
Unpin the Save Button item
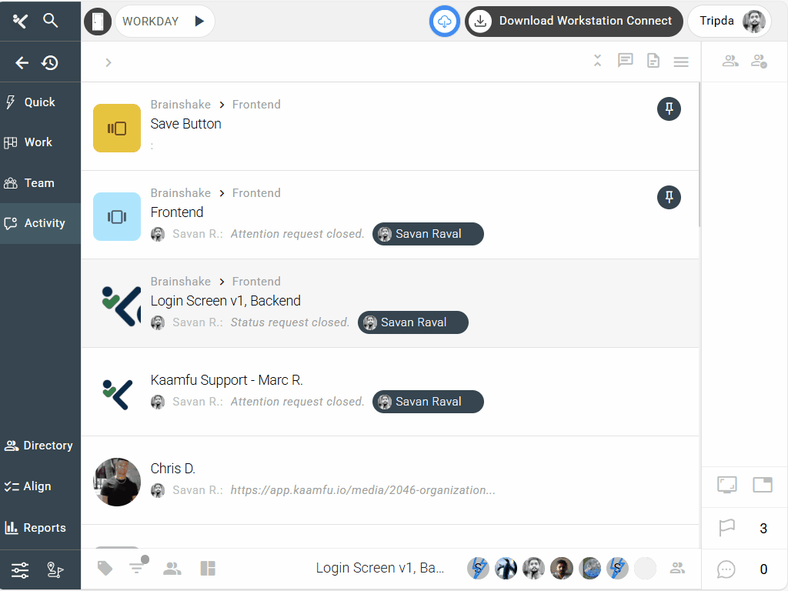click(x=669, y=109)
